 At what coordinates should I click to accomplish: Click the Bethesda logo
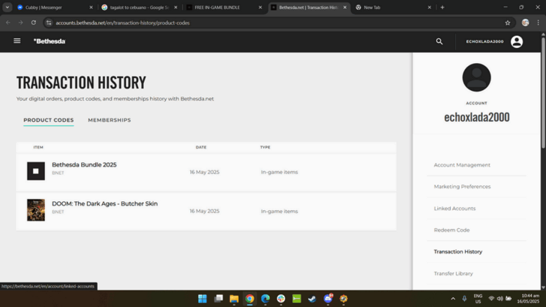click(x=49, y=41)
